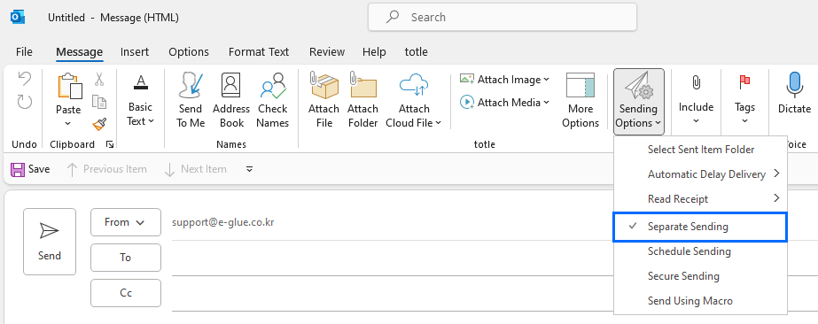Click the Dictate microphone icon
Image resolution: width=818 pixels, height=324 pixels.
click(795, 85)
